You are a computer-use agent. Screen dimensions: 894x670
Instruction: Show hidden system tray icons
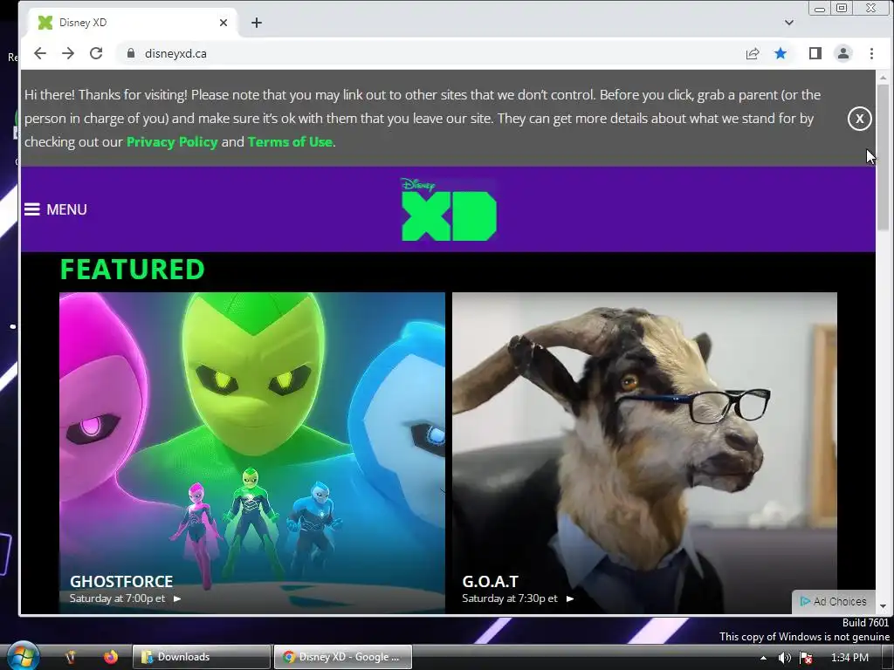point(763,658)
